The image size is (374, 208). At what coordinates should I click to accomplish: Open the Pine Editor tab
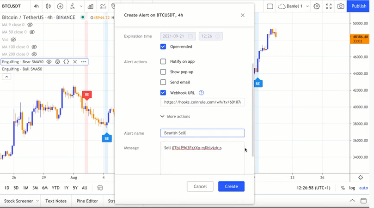(x=87, y=201)
